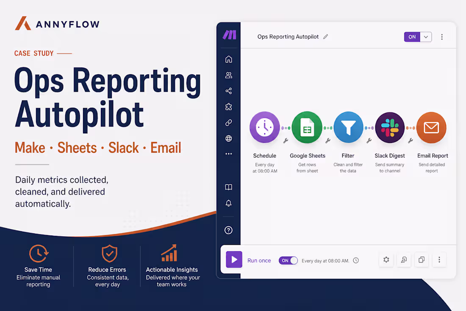Click wrench between Schedule and Google Sheets

point(286,141)
